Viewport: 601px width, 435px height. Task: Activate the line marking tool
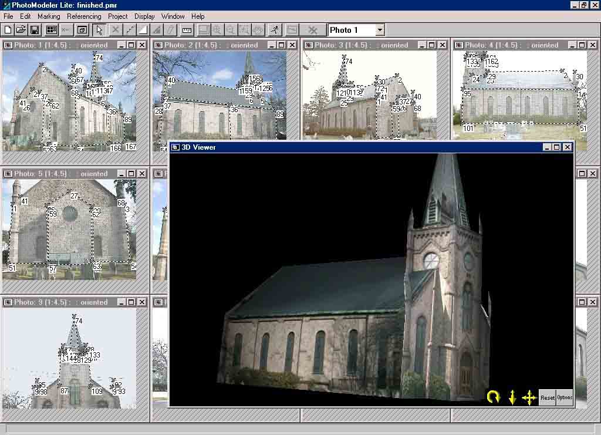pyautogui.click(x=130, y=30)
